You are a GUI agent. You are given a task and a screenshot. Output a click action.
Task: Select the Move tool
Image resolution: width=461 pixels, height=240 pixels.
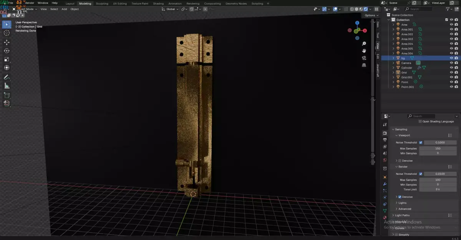[x=7, y=42]
